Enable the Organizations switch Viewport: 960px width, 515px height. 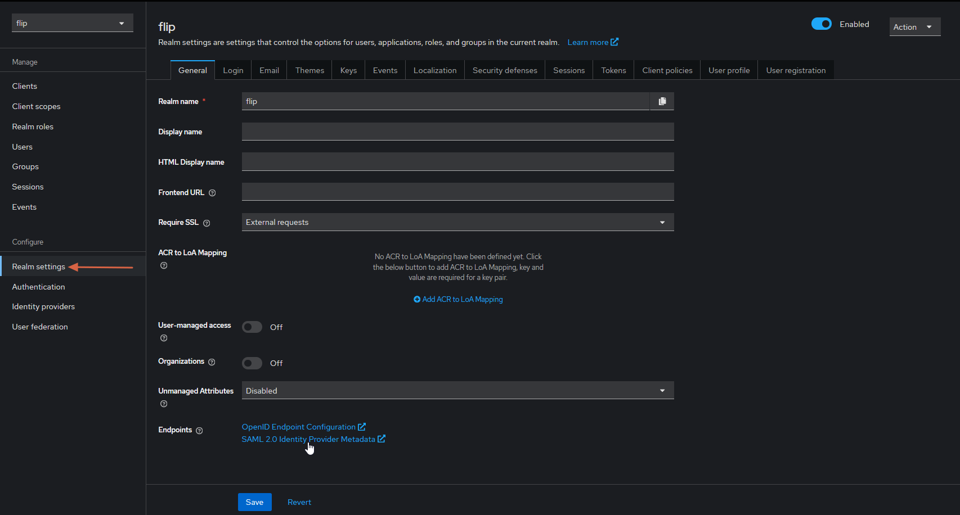tap(252, 363)
